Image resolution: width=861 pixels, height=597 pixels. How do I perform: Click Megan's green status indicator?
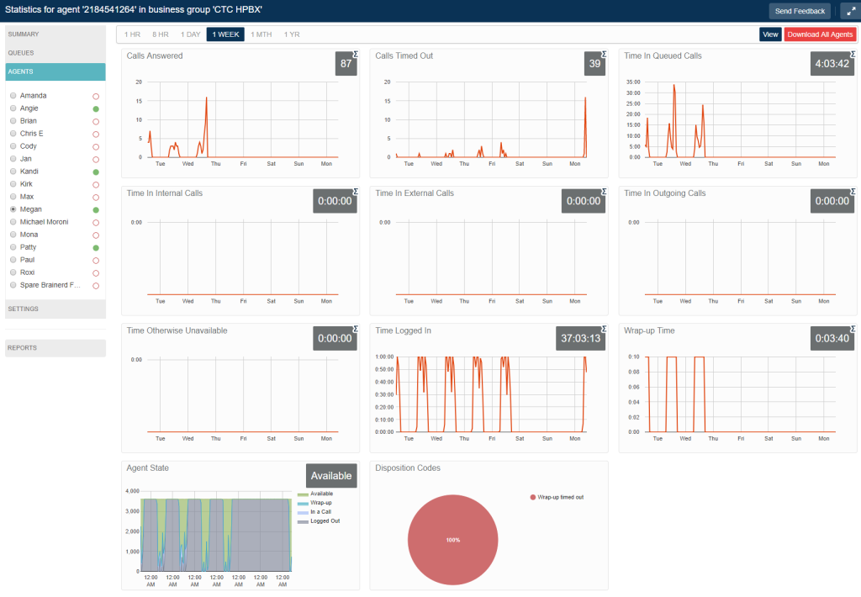pyautogui.click(x=96, y=210)
